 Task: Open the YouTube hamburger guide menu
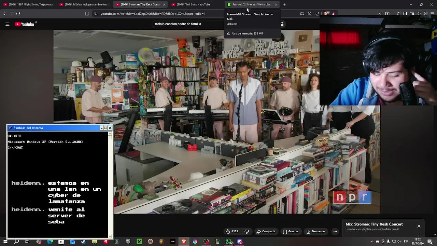pyautogui.click(x=7, y=24)
